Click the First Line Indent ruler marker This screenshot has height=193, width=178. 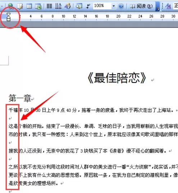[x=9, y=14]
